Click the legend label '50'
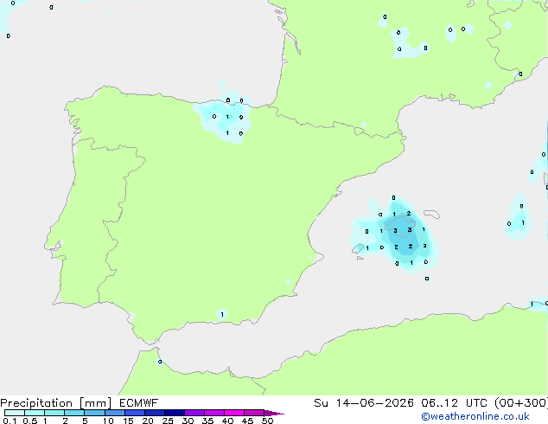548x424 pixels. pyautogui.click(x=267, y=421)
